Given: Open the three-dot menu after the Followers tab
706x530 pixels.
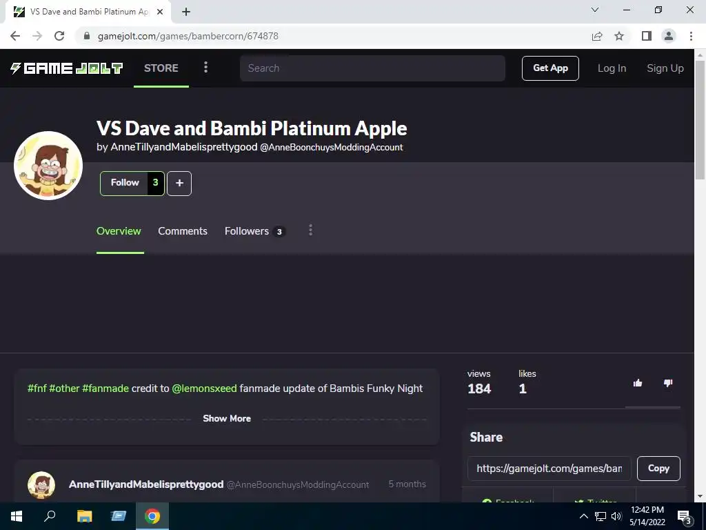Looking at the screenshot, I should 310,230.
